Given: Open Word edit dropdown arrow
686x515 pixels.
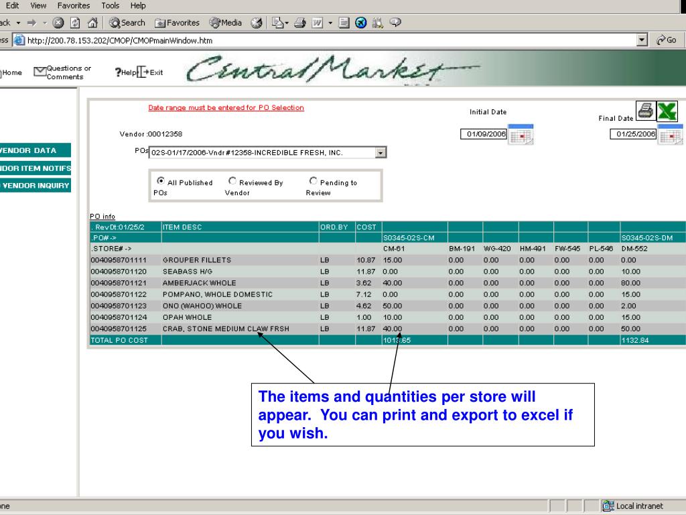Looking at the screenshot, I should [x=330, y=22].
